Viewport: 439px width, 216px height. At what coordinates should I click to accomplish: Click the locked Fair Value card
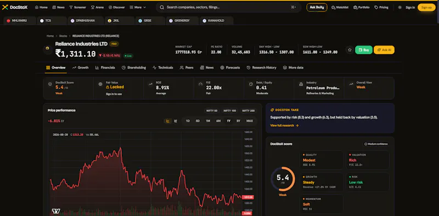click(118, 88)
